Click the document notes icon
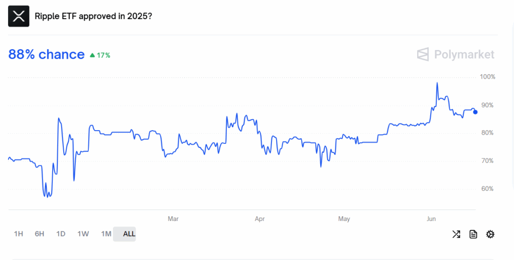Viewport: 514px width, 260px height. coord(473,234)
